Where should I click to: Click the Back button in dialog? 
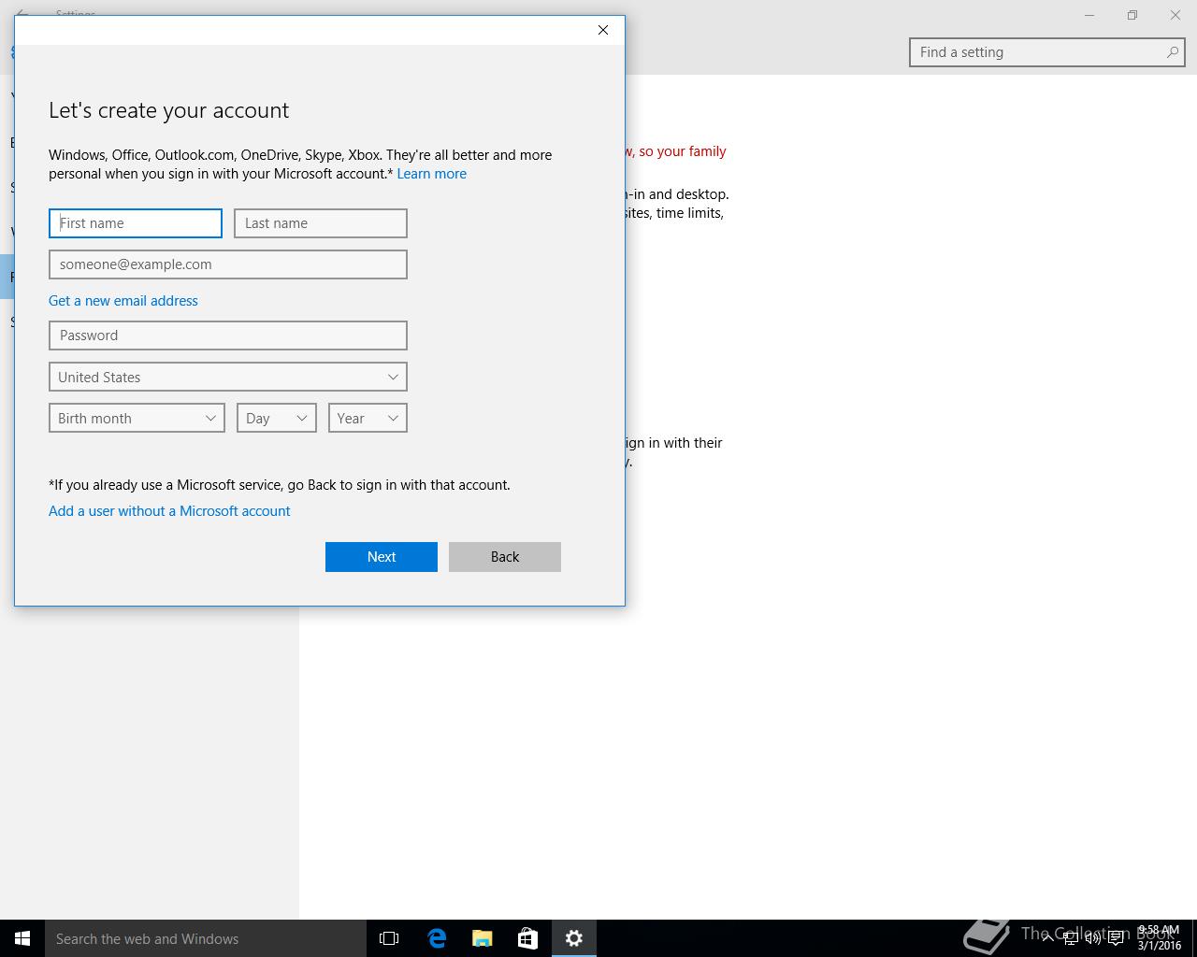505,557
